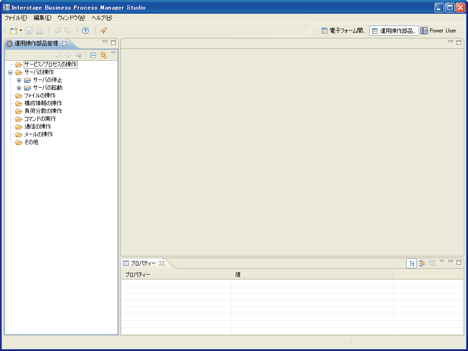Click the Redo arrow in the toolbar

(68, 31)
